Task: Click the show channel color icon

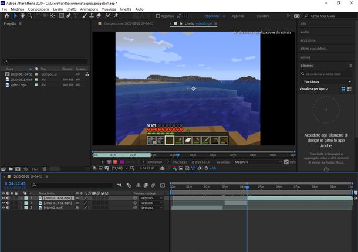Action: click(x=175, y=168)
